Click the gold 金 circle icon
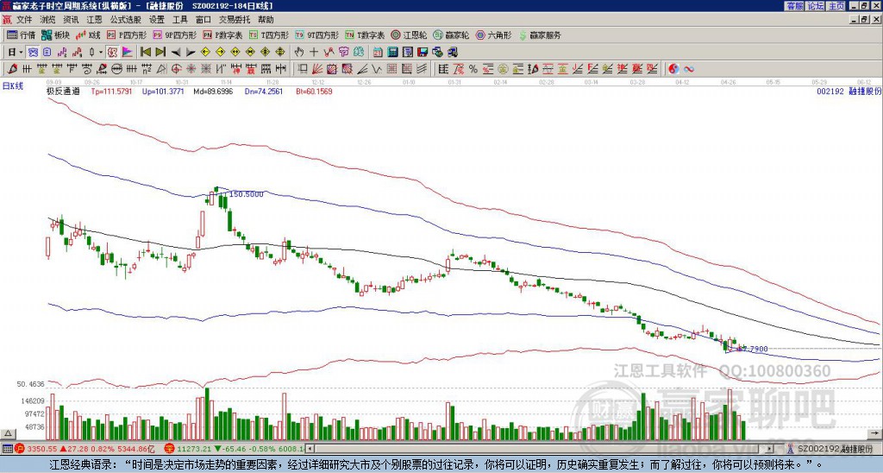This screenshot has height=473, width=883. point(502,69)
